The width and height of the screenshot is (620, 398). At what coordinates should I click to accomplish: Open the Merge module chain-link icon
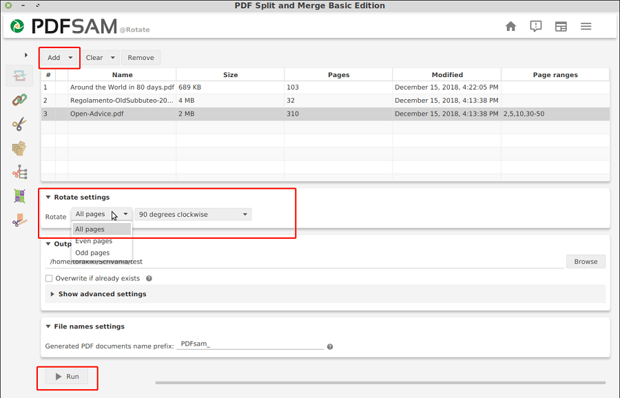(19, 100)
